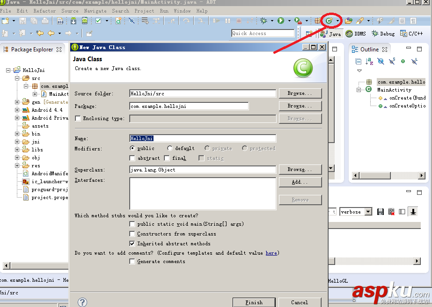Viewport: 432px width, 307px height.
Task: Switch to the DDMS perspective tab
Action: click(356, 34)
